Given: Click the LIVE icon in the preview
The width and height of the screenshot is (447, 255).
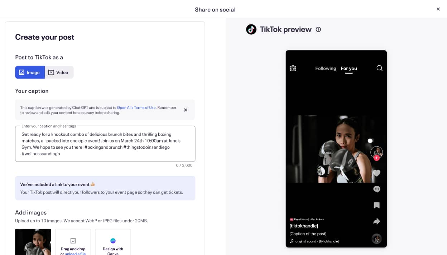Looking at the screenshot, I should 293,68.
